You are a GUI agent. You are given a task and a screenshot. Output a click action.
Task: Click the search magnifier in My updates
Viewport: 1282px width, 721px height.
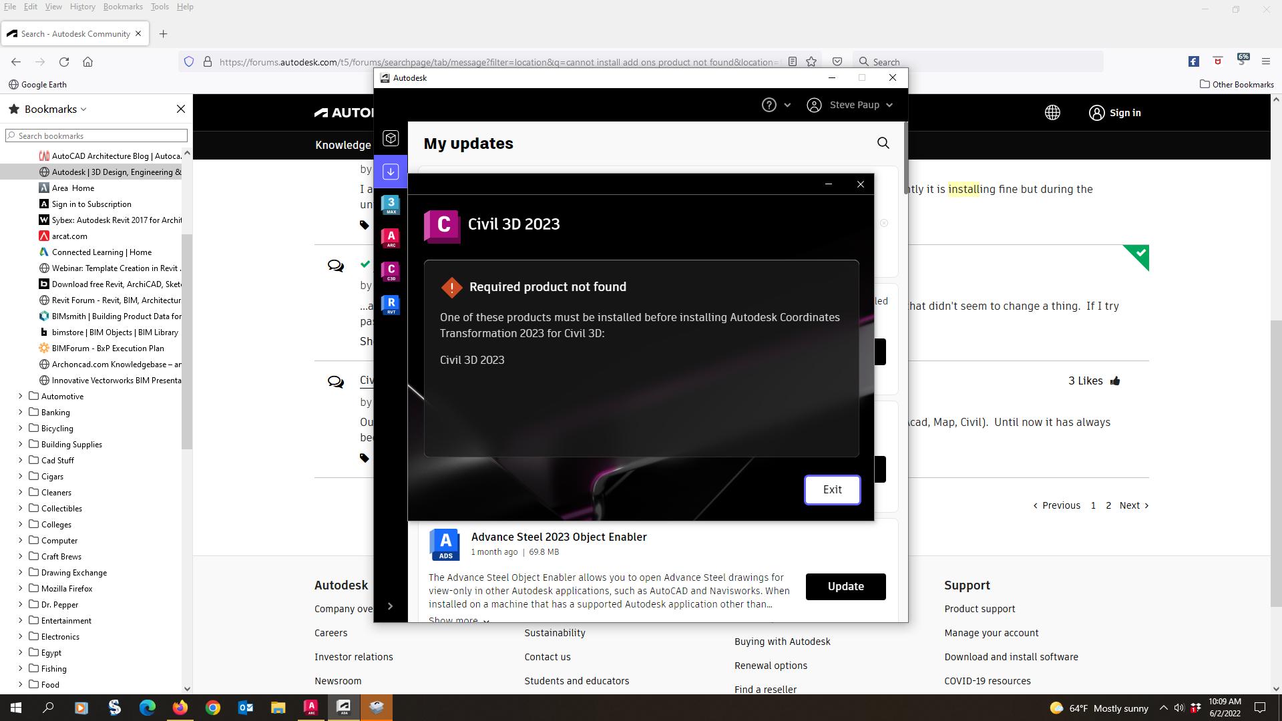click(x=883, y=143)
